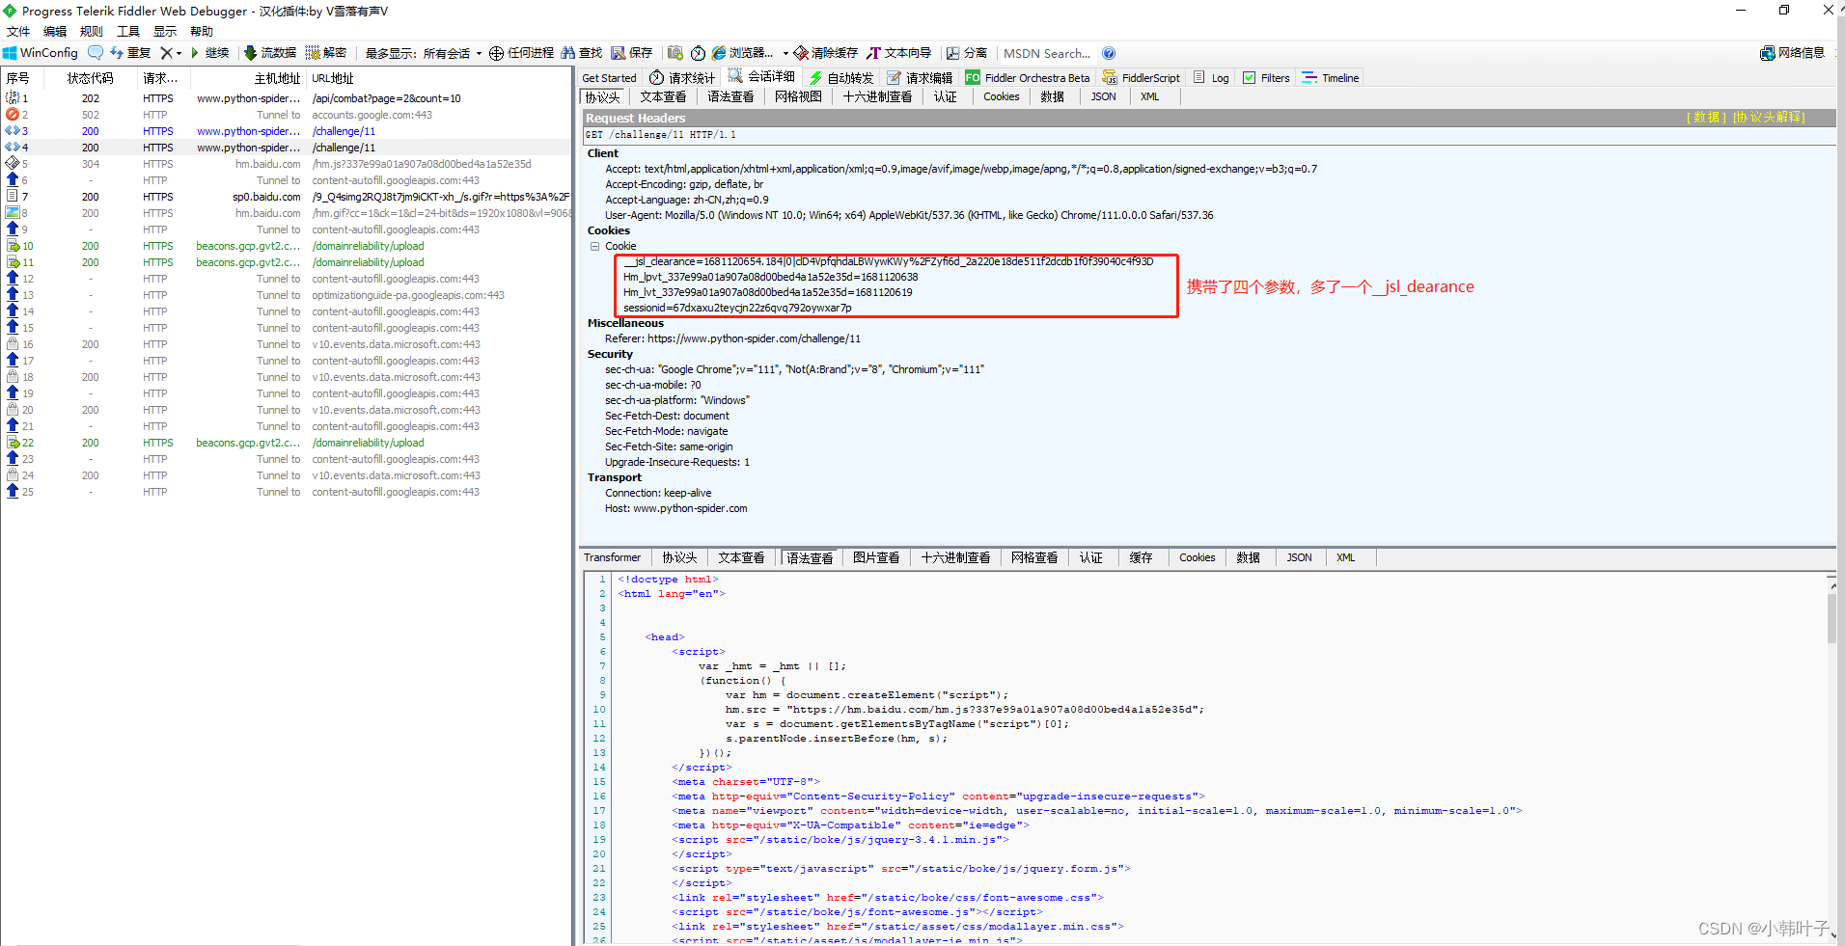Screen dimensions: 1845x946
Task: Click the 网络信息 (Online) icon
Action: click(x=1792, y=53)
